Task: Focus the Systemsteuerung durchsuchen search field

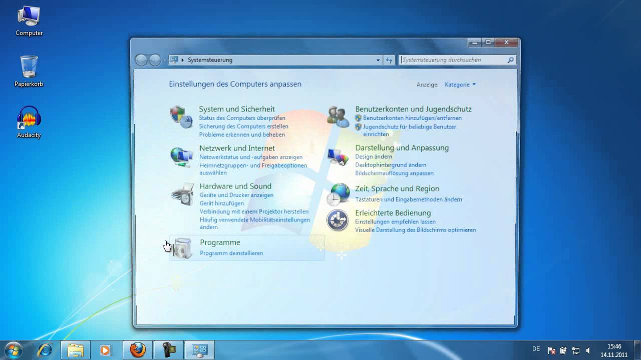Action: [x=458, y=60]
